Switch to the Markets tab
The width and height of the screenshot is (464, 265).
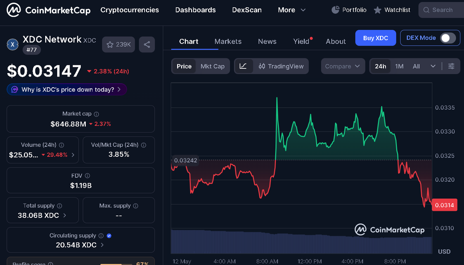(x=228, y=41)
